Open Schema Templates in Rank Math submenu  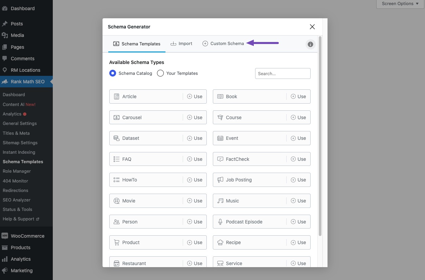point(23,161)
